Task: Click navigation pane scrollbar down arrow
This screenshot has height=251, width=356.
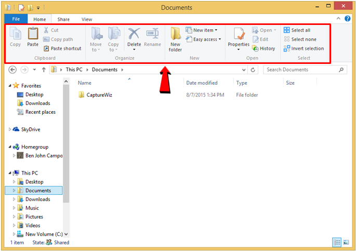Action: 66,234
